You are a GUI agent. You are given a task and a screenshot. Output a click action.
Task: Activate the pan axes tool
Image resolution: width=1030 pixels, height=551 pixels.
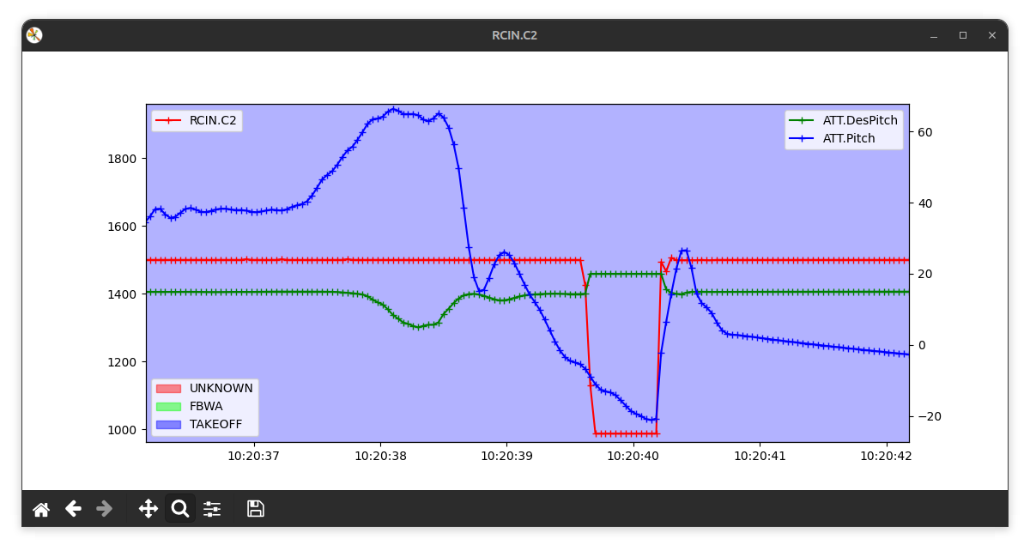(x=148, y=509)
